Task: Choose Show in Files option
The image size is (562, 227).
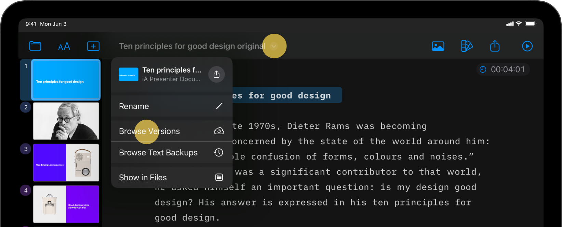Action: coord(172,178)
